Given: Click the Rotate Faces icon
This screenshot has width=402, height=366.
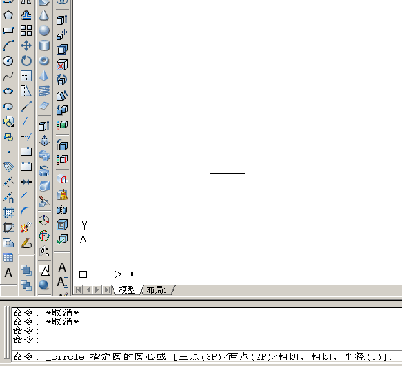Looking at the screenshot, I should [x=62, y=80].
